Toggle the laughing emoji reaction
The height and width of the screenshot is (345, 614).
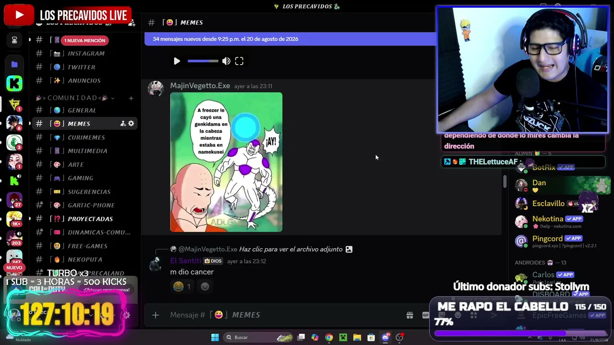click(x=182, y=287)
